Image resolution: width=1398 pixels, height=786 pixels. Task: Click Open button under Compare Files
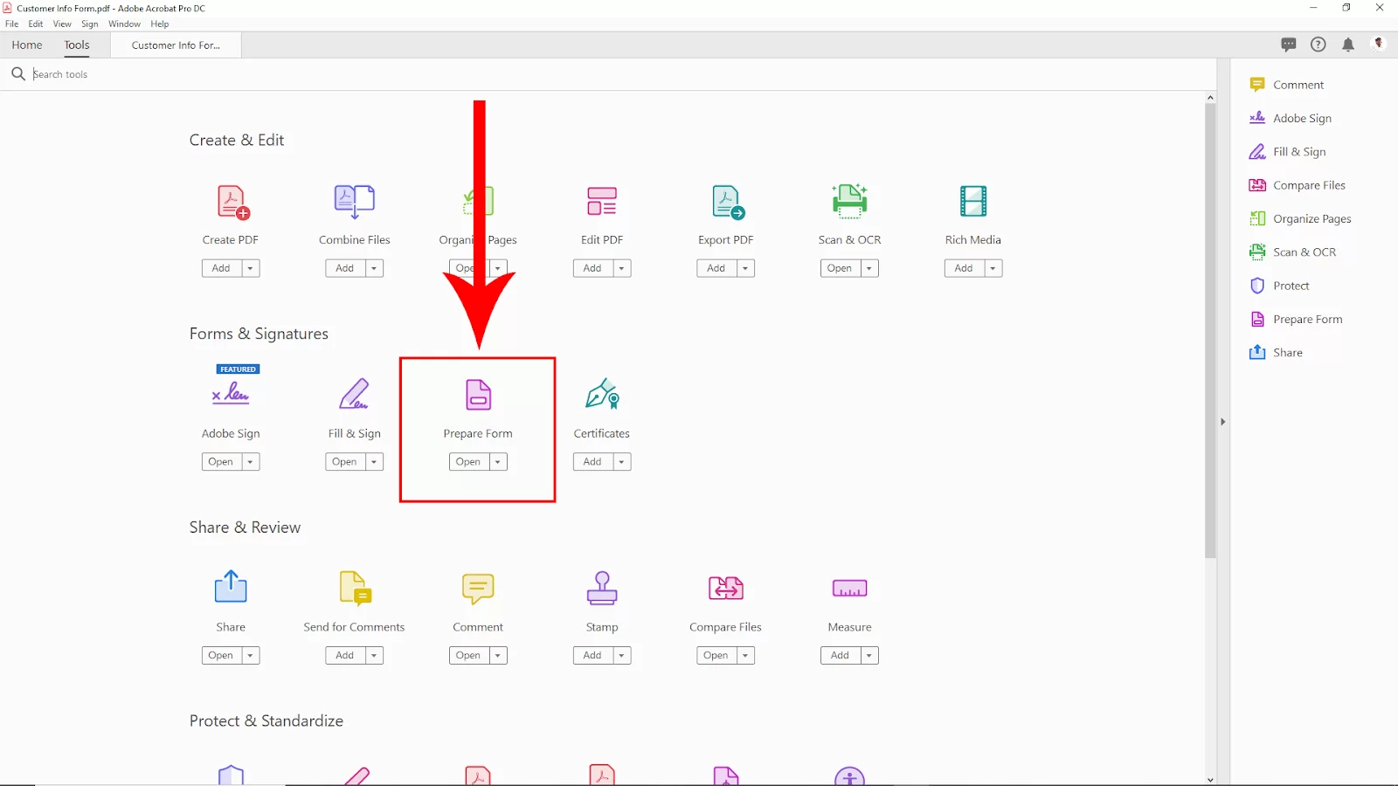pos(716,655)
